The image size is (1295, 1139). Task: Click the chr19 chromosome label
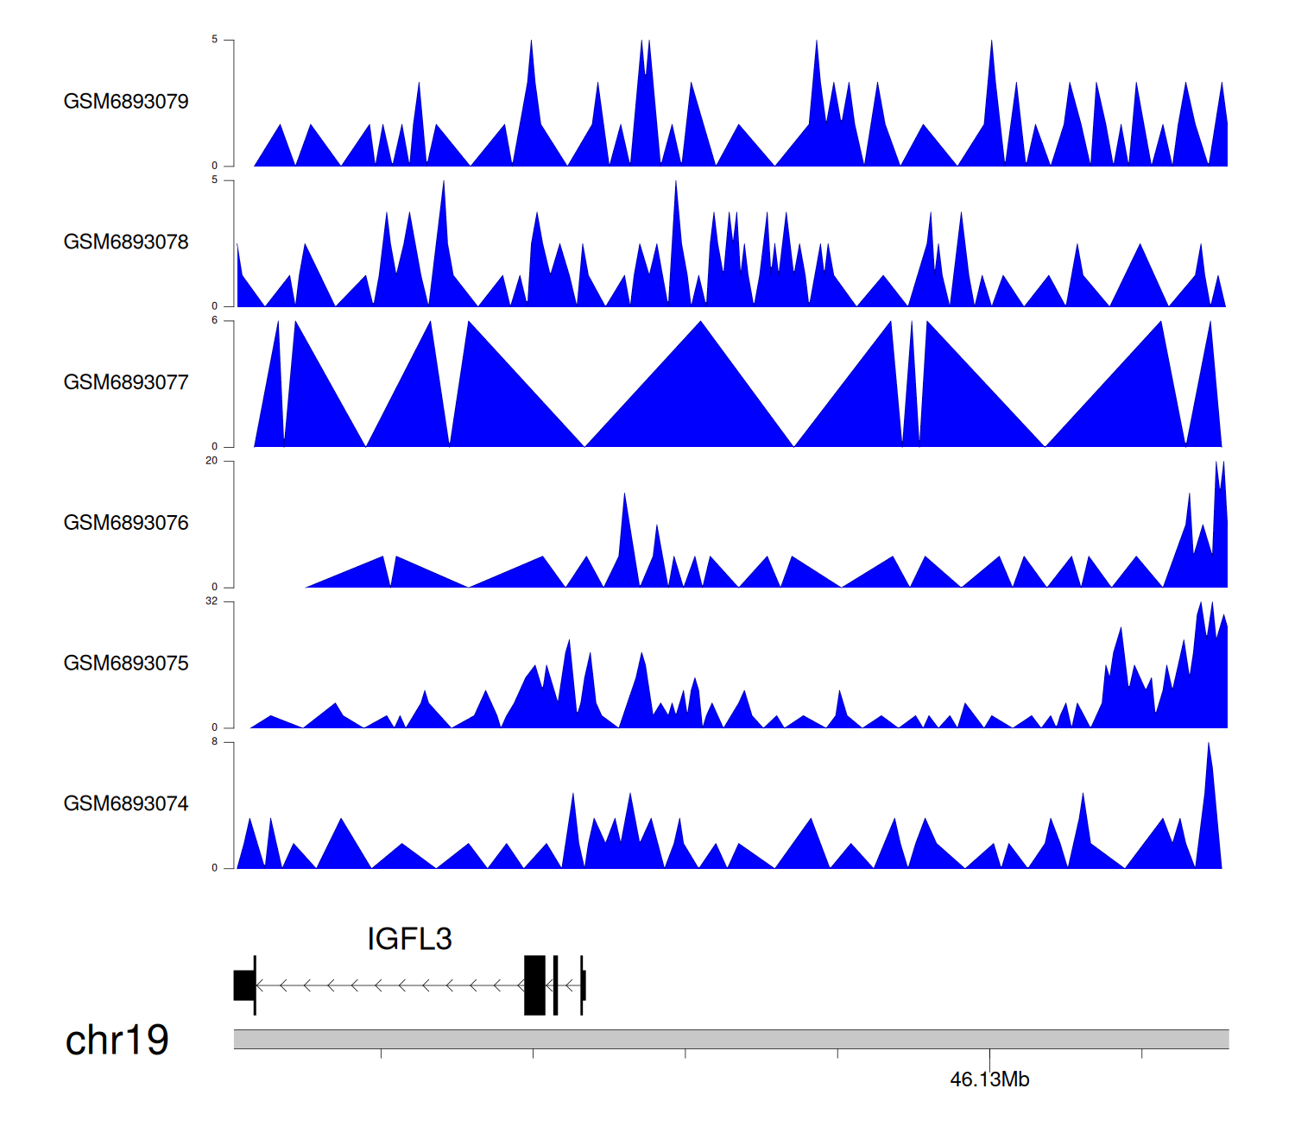[117, 1041]
